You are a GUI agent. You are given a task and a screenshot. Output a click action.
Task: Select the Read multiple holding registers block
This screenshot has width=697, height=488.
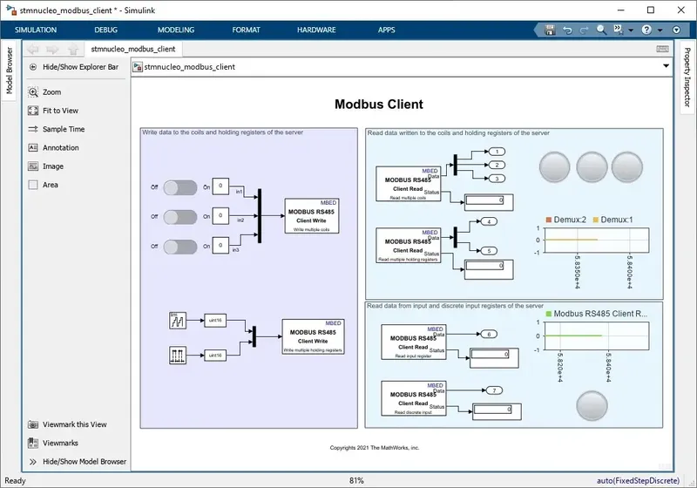[x=408, y=246]
